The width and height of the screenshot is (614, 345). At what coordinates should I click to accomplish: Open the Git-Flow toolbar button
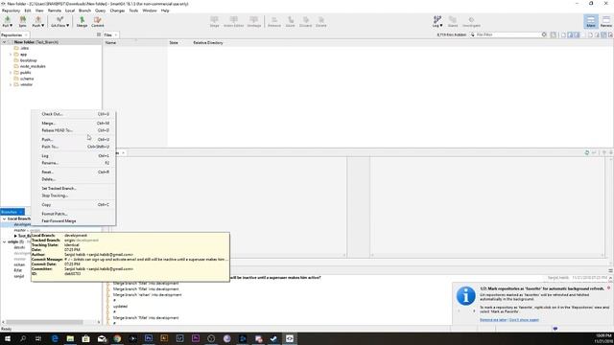(59, 21)
